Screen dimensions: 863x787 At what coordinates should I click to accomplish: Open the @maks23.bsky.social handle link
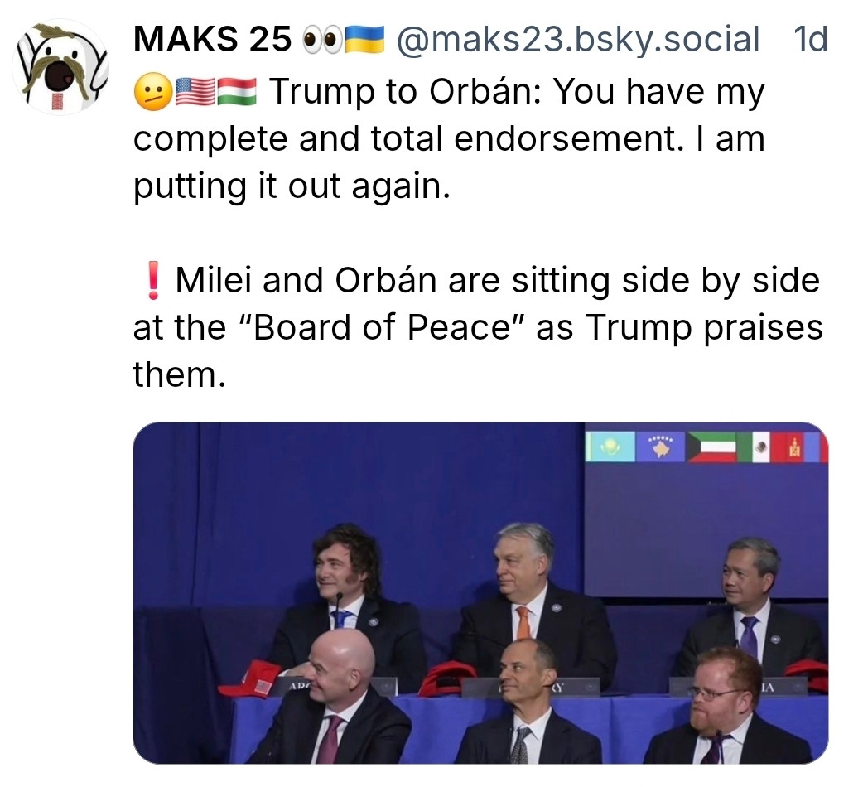coord(578,39)
